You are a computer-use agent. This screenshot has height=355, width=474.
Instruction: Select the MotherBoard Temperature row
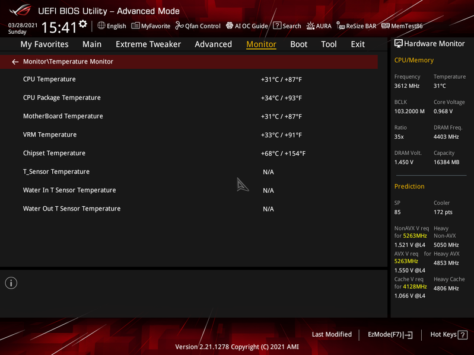189,116
